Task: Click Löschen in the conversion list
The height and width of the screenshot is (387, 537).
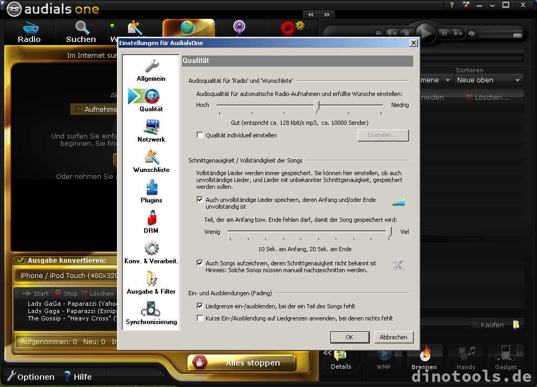Action: 98,294
